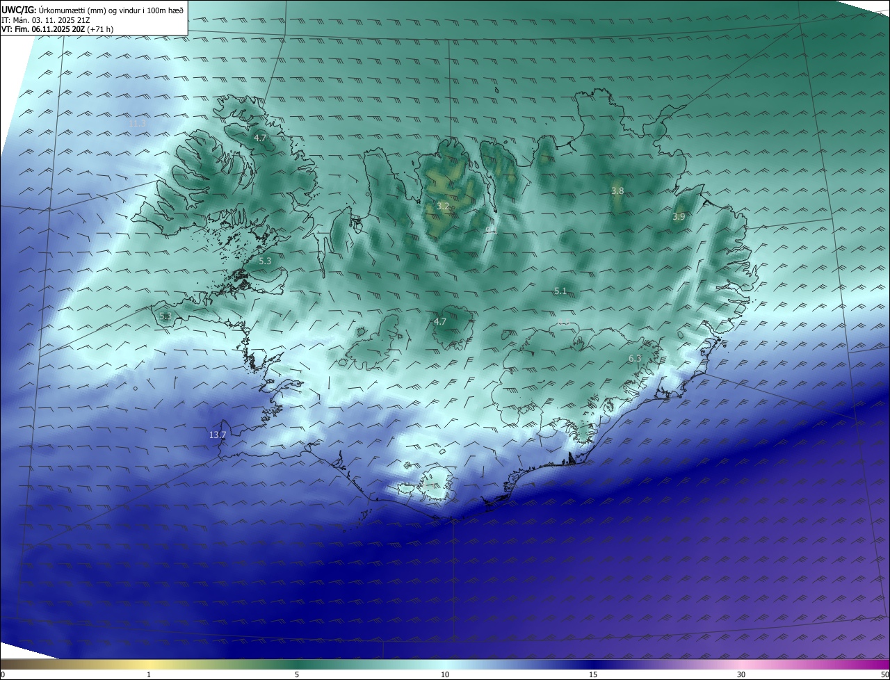Click the color scale tick label '15'

tap(593, 674)
